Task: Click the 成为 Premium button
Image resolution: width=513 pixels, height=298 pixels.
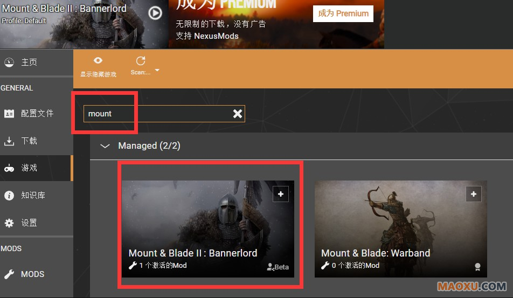Action: point(343,13)
